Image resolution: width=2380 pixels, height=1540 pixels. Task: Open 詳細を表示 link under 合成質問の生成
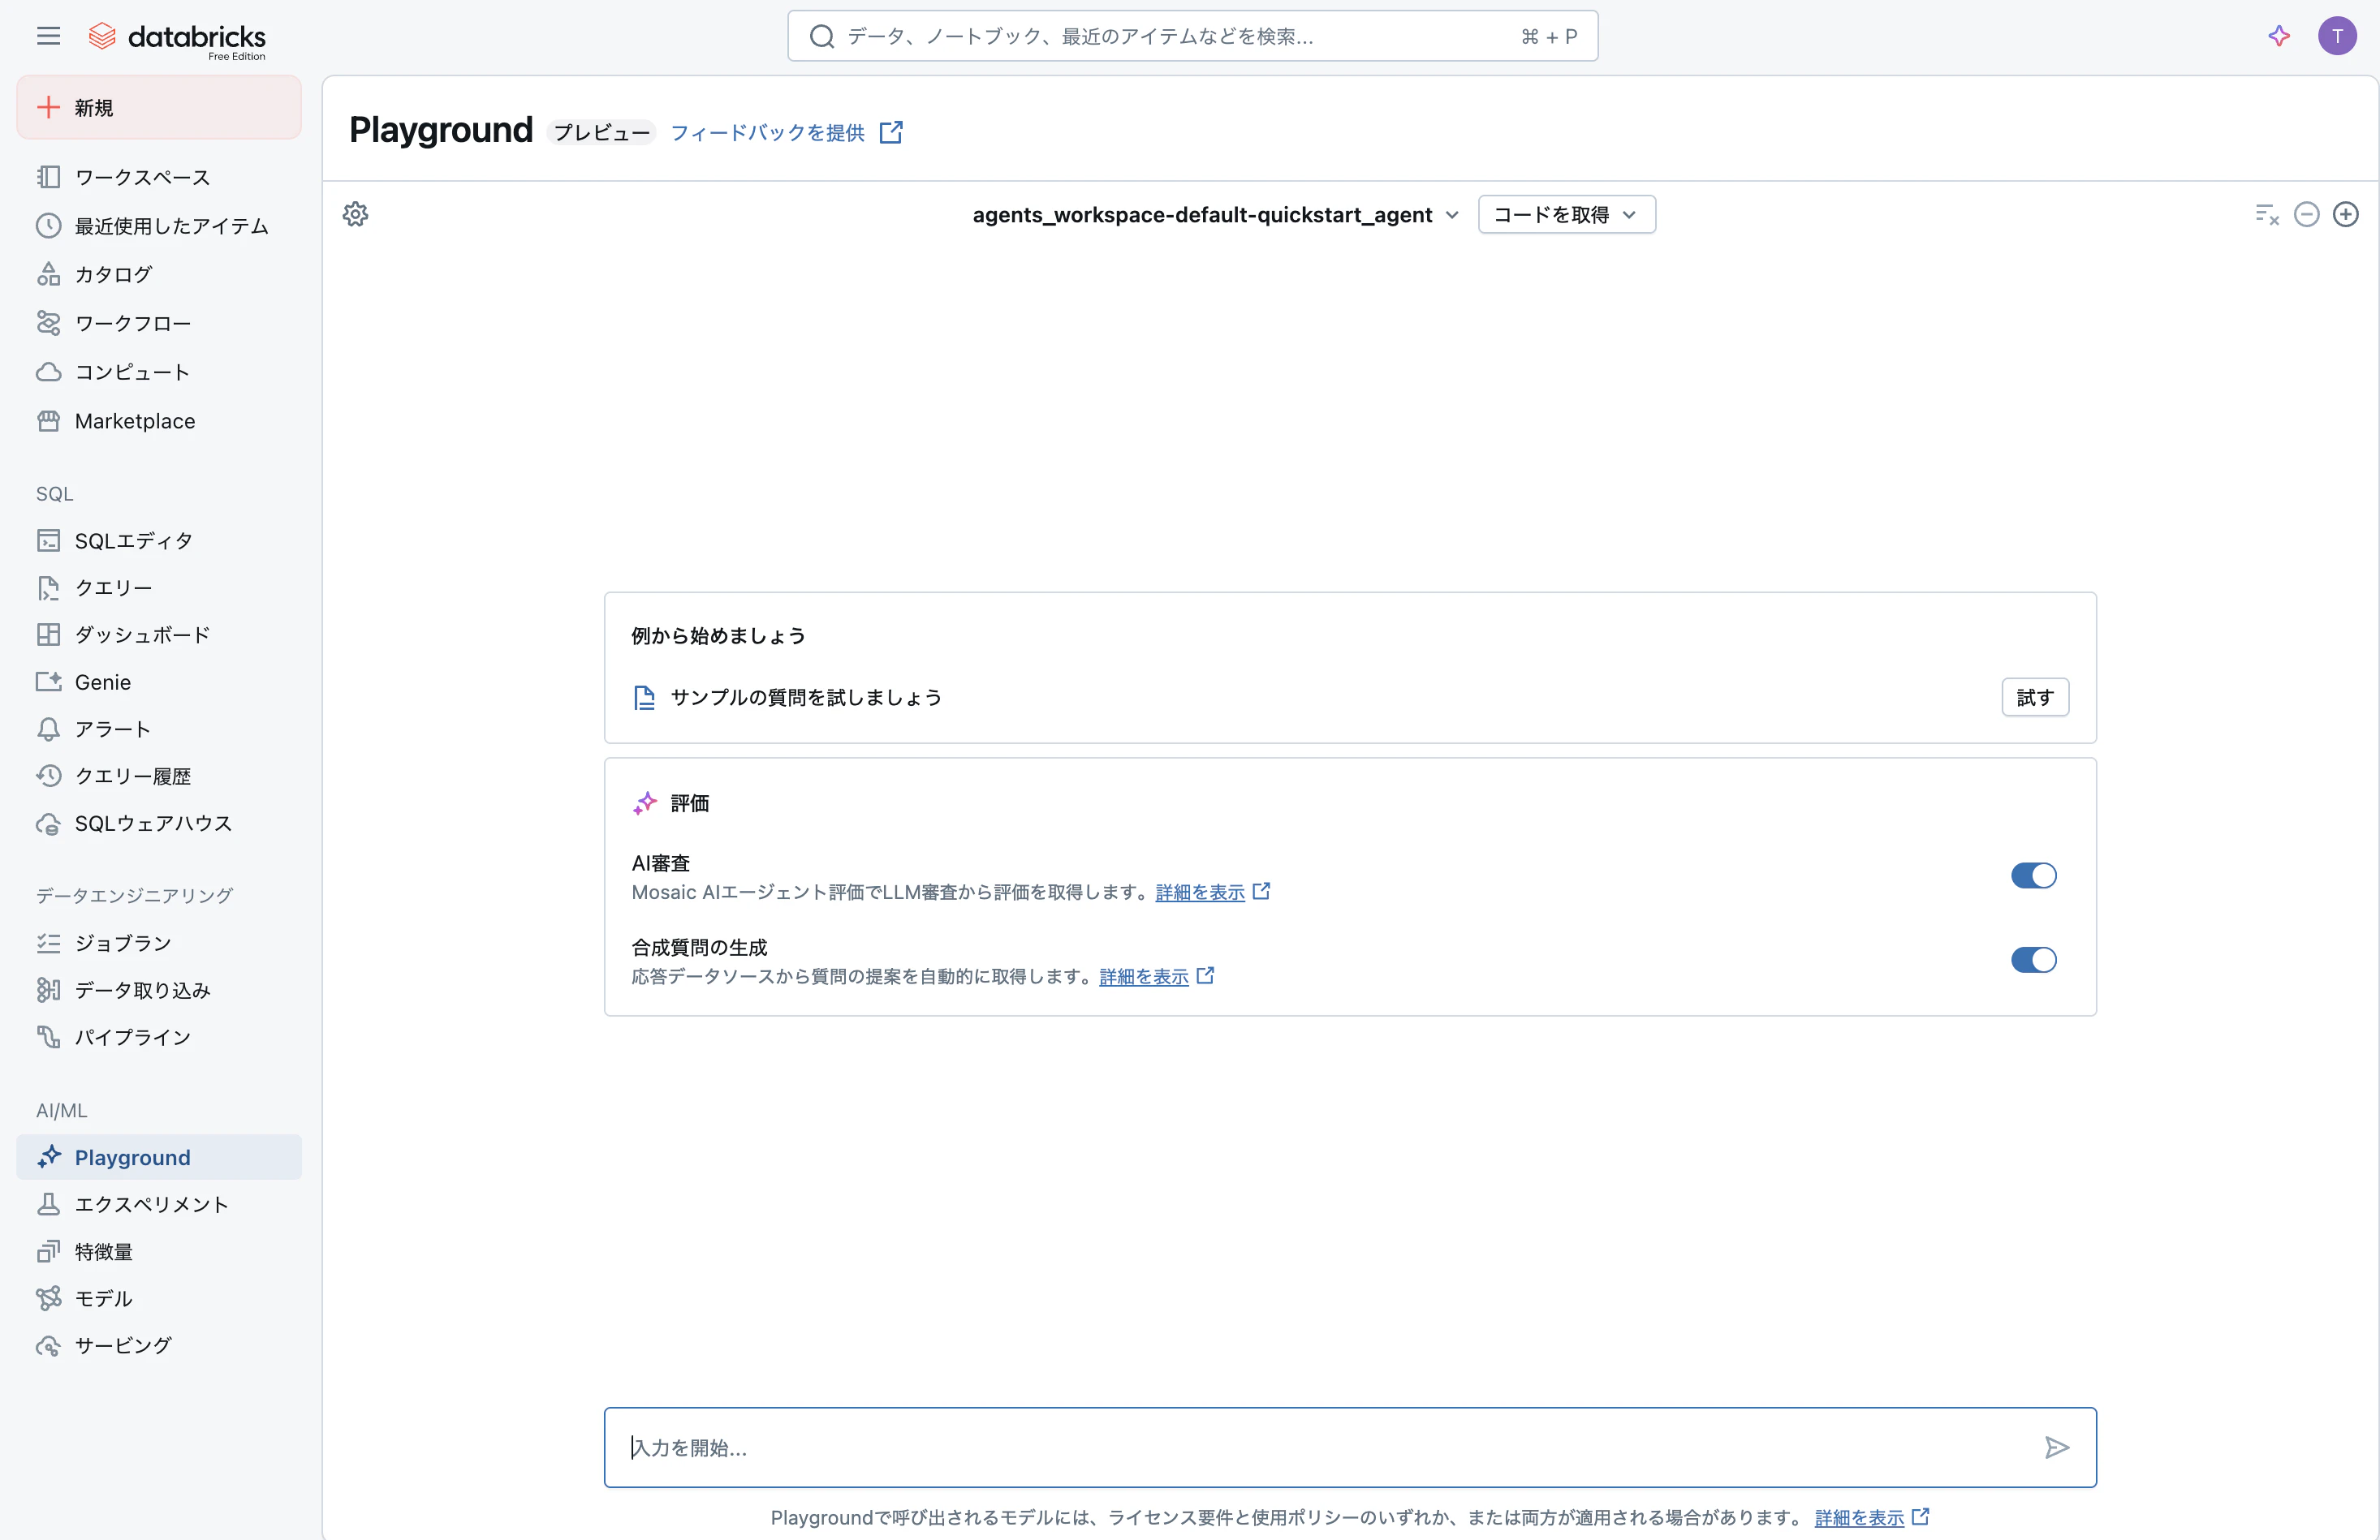click(1143, 978)
